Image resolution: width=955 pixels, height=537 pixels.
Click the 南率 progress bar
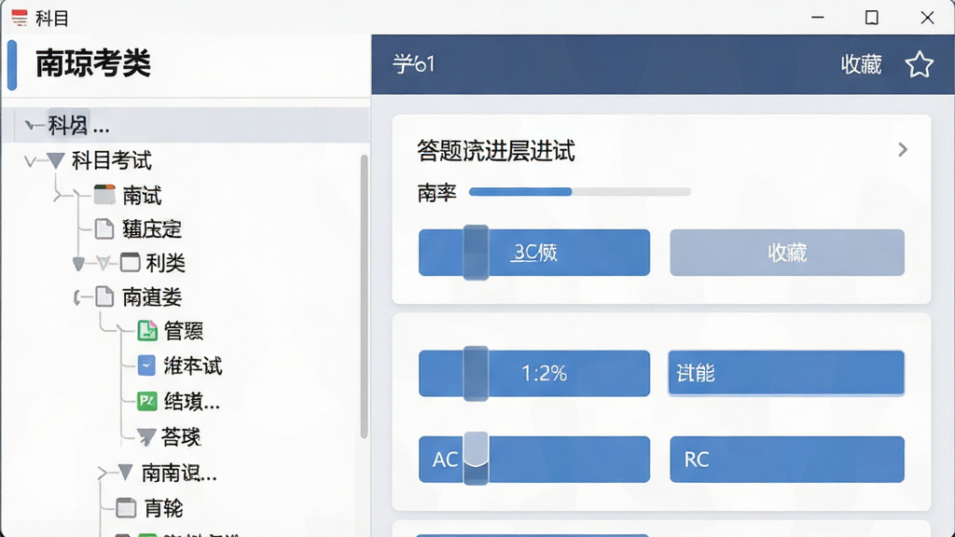580,192
